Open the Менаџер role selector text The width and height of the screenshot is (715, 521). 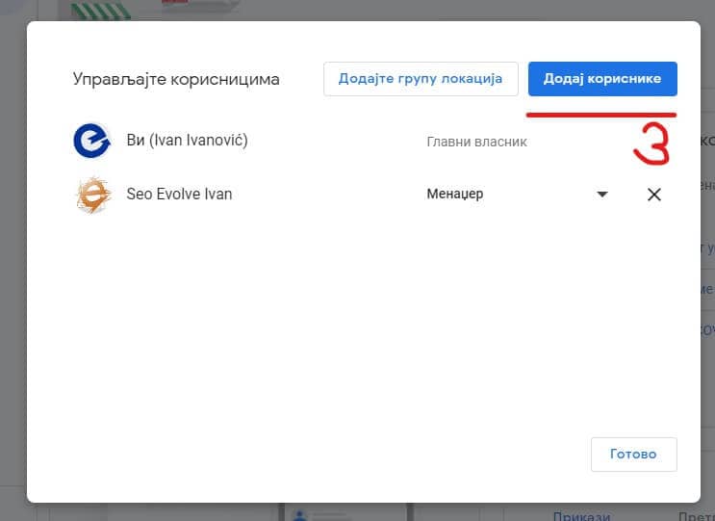pos(454,194)
